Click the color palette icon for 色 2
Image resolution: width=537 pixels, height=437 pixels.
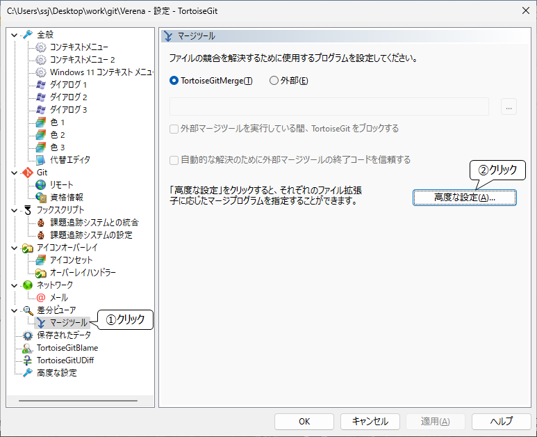coord(41,135)
